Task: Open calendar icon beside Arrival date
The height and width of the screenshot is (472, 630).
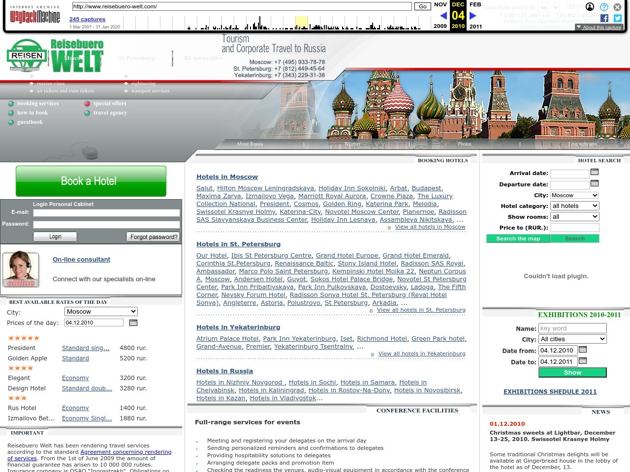Action: point(594,172)
